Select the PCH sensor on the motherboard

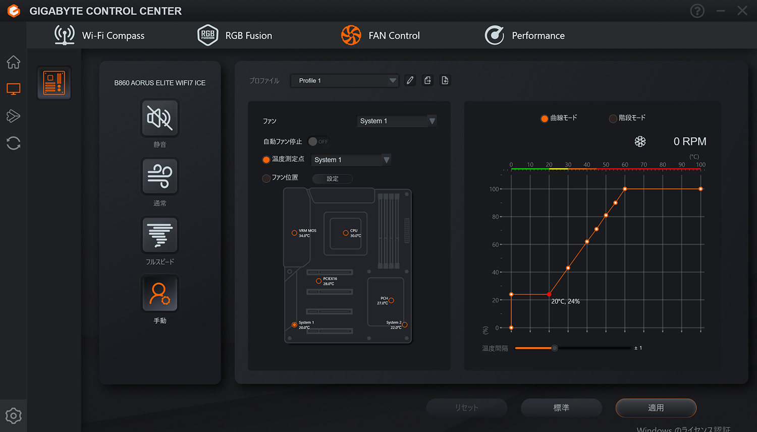click(x=391, y=300)
